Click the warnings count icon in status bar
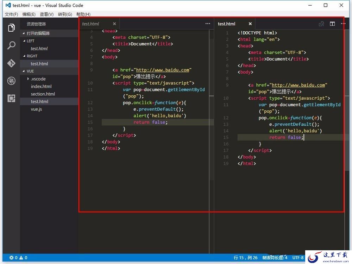The height and width of the screenshot is (264, 352). [x=21, y=258]
